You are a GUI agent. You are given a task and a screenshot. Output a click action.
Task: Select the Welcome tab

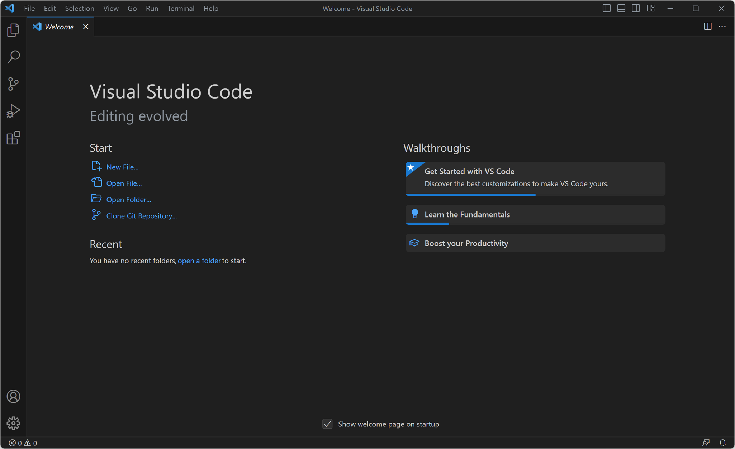tap(59, 27)
